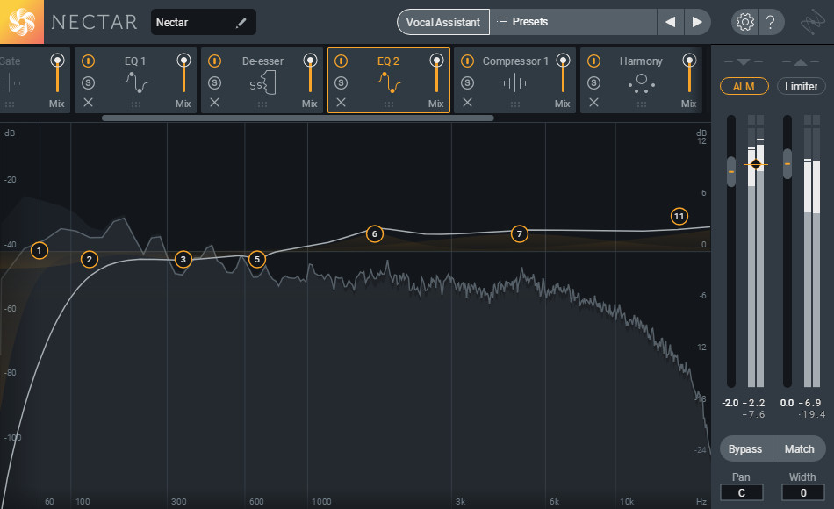Viewport: 834px width, 509px height.
Task: Click the module chain horizontal scrollbar
Action: pyautogui.click(x=298, y=118)
